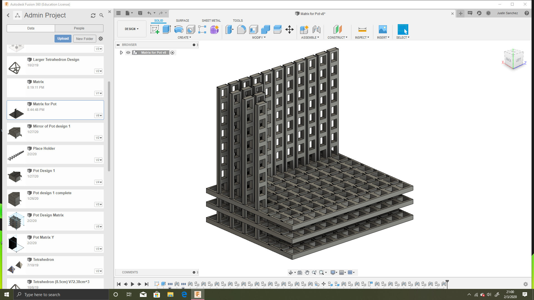Click the New Component icon
The width and height of the screenshot is (534, 300).
click(304, 29)
